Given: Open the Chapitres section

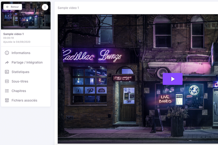Looking at the screenshot, I should [26, 91].
